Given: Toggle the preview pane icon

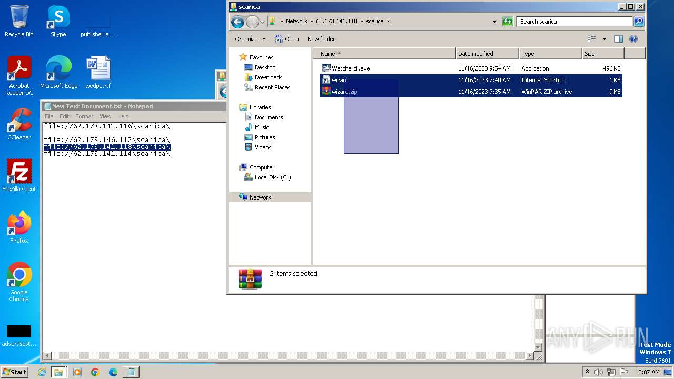Looking at the screenshot, I should pyautogui.click(x=619, y=39).
